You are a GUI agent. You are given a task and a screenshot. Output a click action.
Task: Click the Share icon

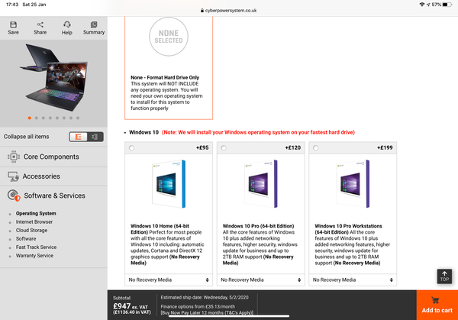click(40, 24)
